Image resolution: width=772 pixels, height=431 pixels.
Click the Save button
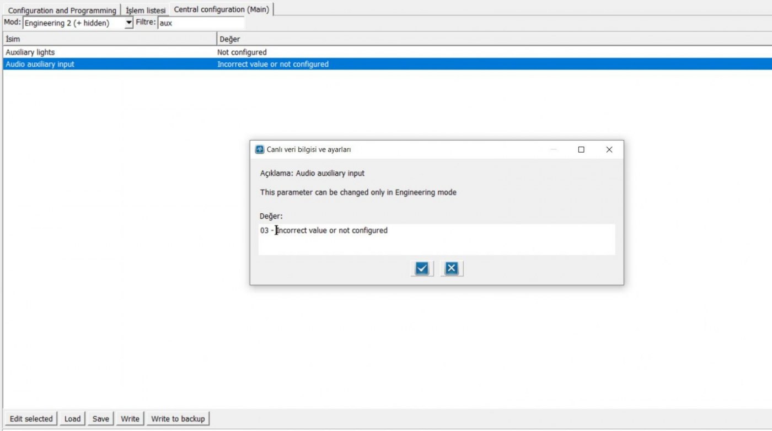pos(100,419)
